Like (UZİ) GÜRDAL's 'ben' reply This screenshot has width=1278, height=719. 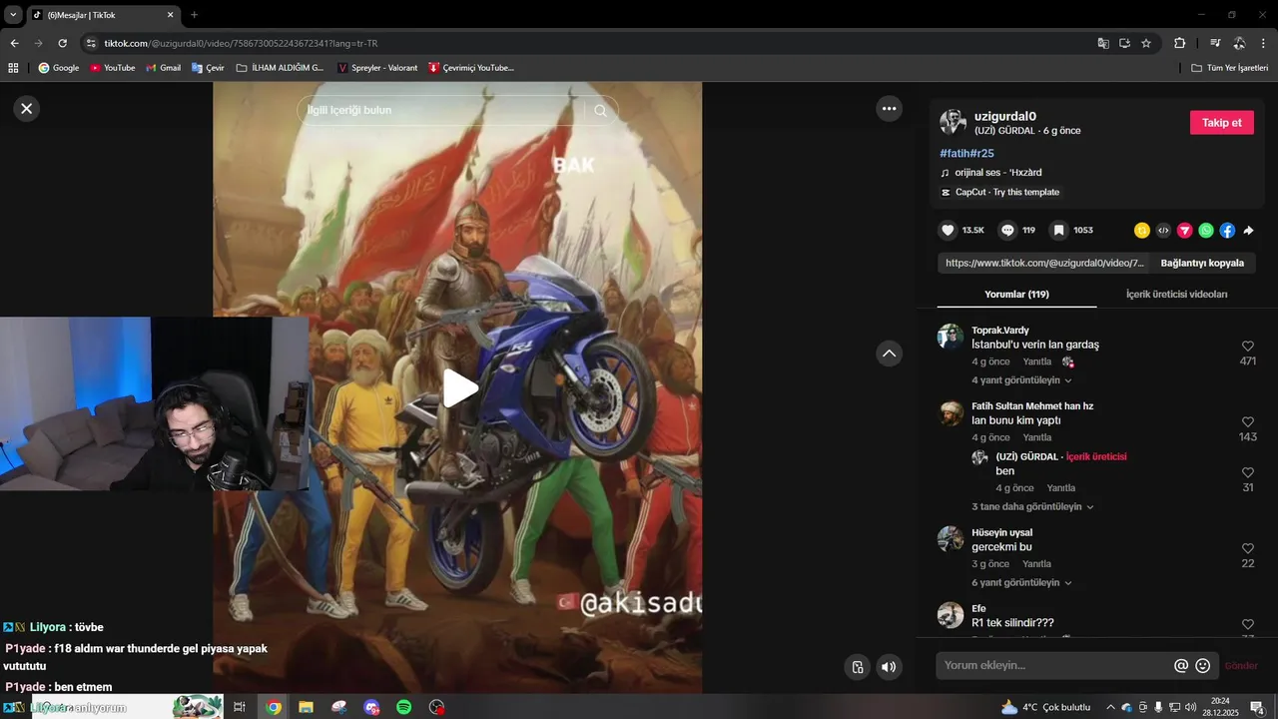tap(1247, 472)
